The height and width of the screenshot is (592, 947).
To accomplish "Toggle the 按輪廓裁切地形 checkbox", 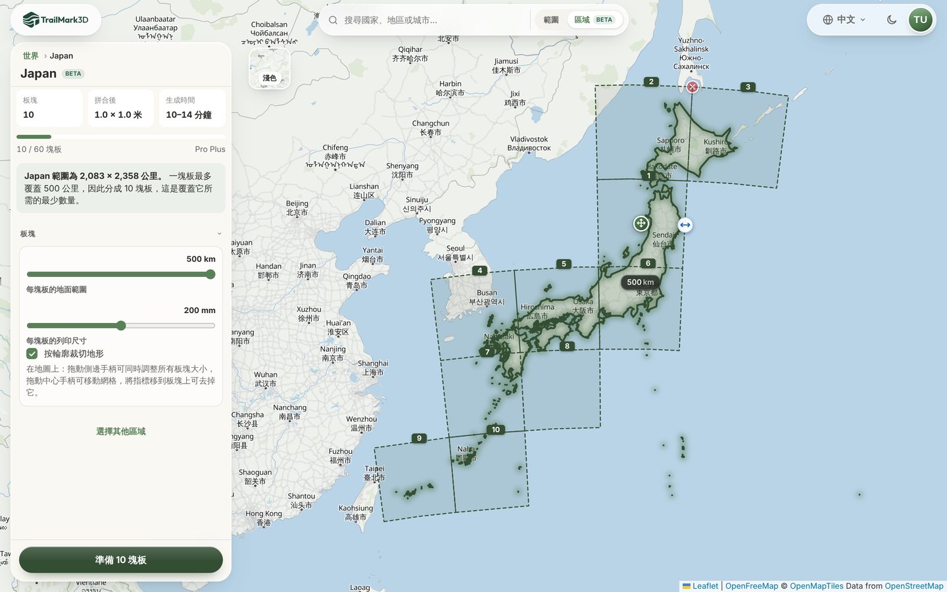I will tap(32, 354).
